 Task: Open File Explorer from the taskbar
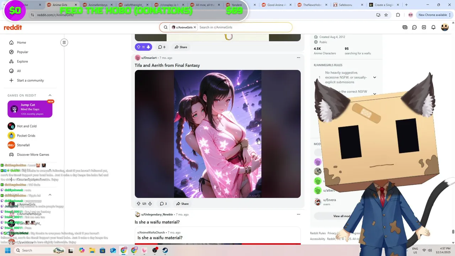pos(92,250)
